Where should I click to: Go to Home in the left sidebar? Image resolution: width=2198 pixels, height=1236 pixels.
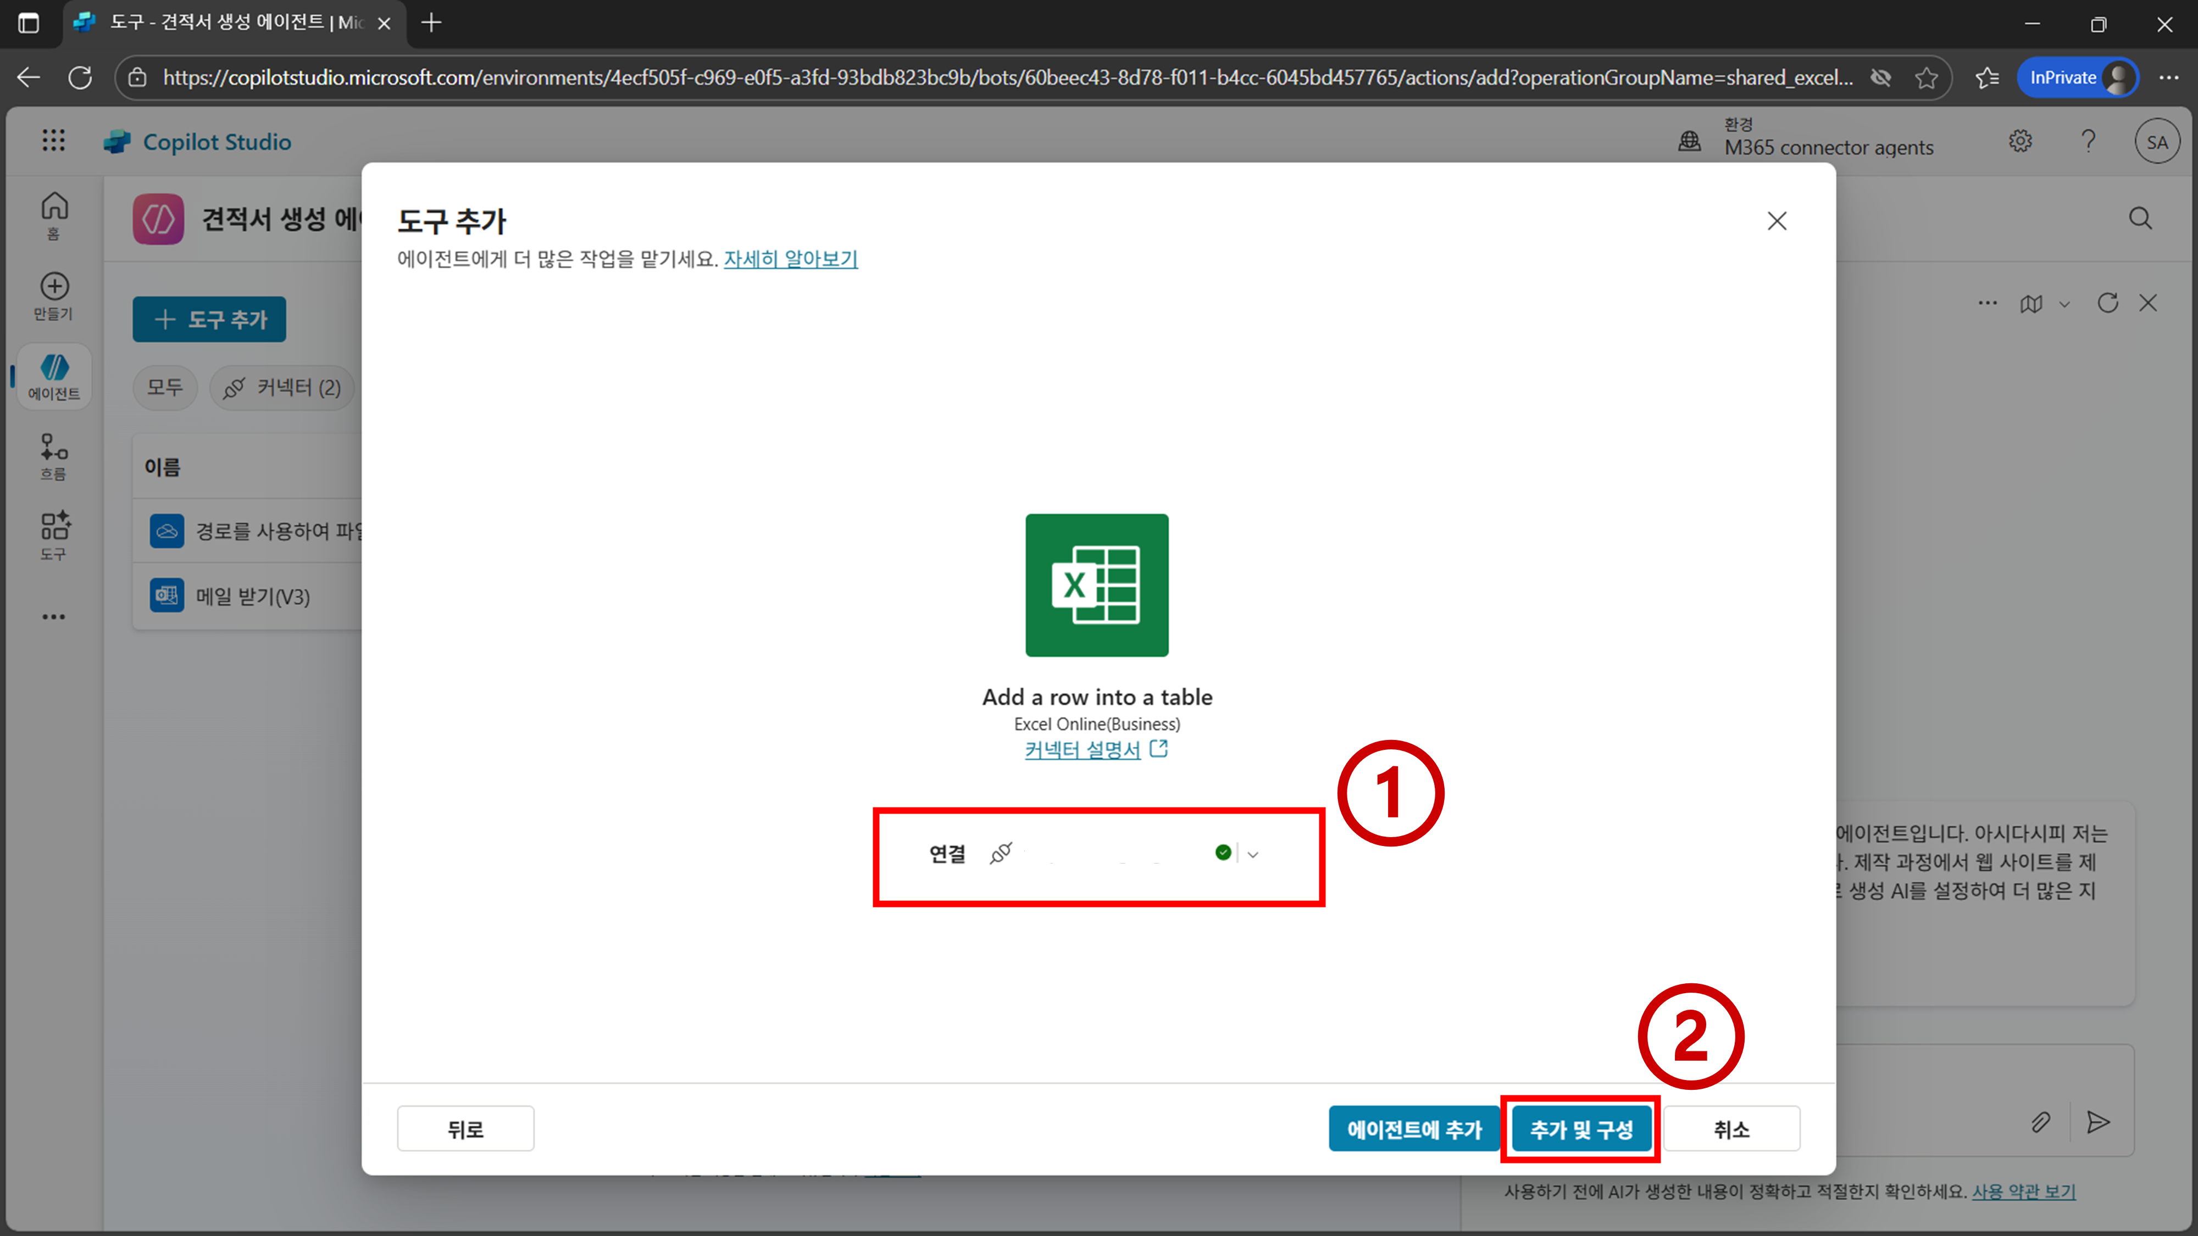[x=54, y=214]
